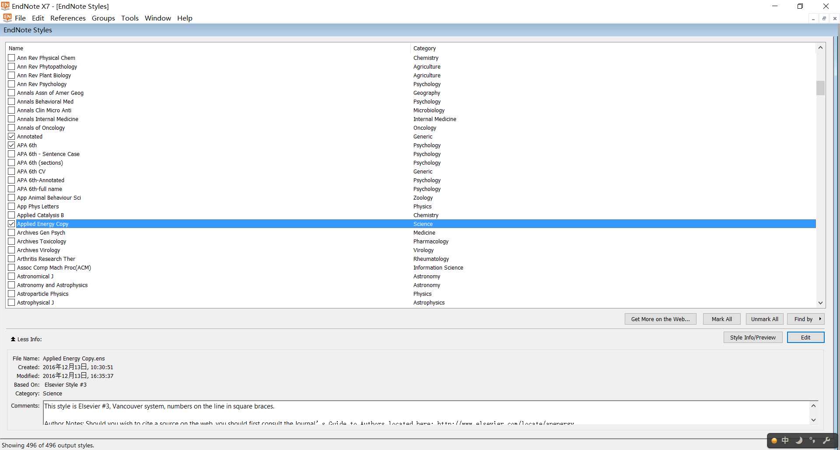Click the Chinese input method tray icon
Image resolution: width=840 pixels, height=450 pixels.
tap(785, 440)
